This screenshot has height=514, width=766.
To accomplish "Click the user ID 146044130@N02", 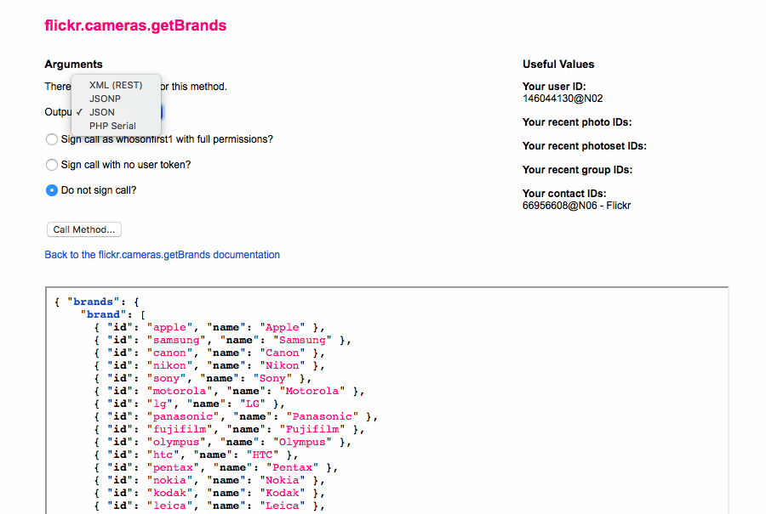I will coord(563,99).
